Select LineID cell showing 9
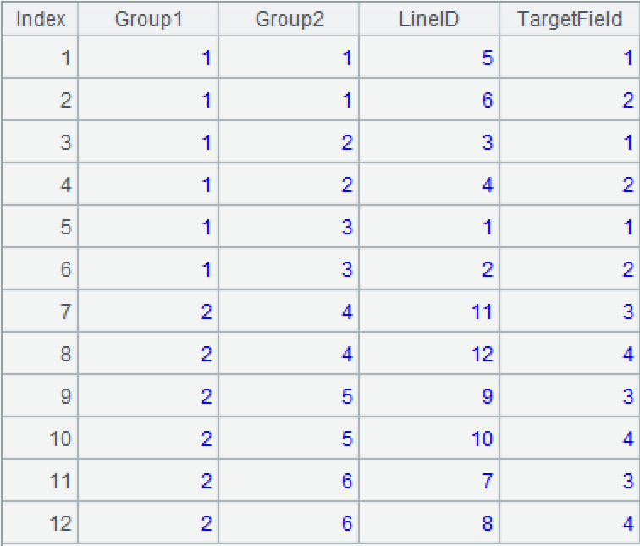 point(429,396)
